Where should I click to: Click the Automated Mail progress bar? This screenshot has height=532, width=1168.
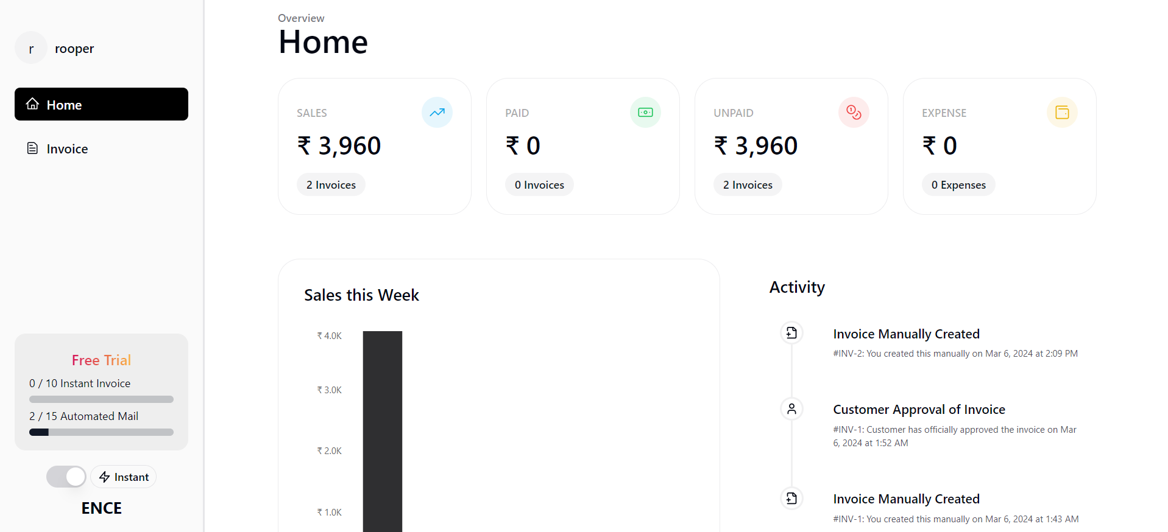pos(101,432)
